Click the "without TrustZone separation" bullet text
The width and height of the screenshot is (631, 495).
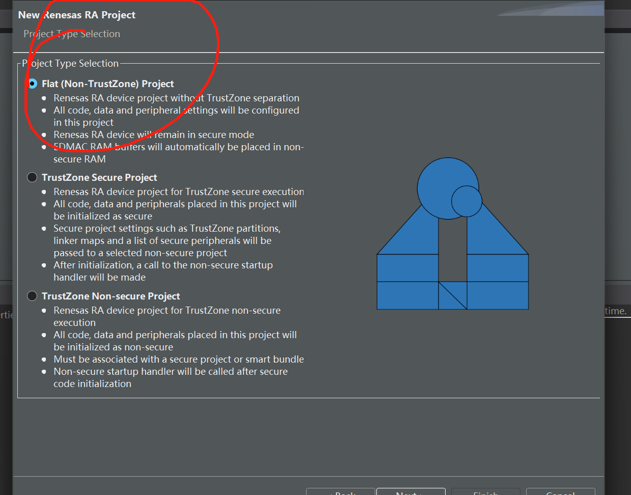click(176, 98)
